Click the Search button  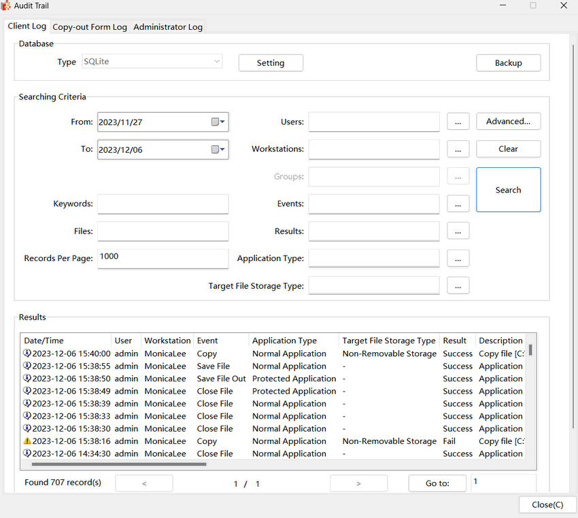click(508, 190)
